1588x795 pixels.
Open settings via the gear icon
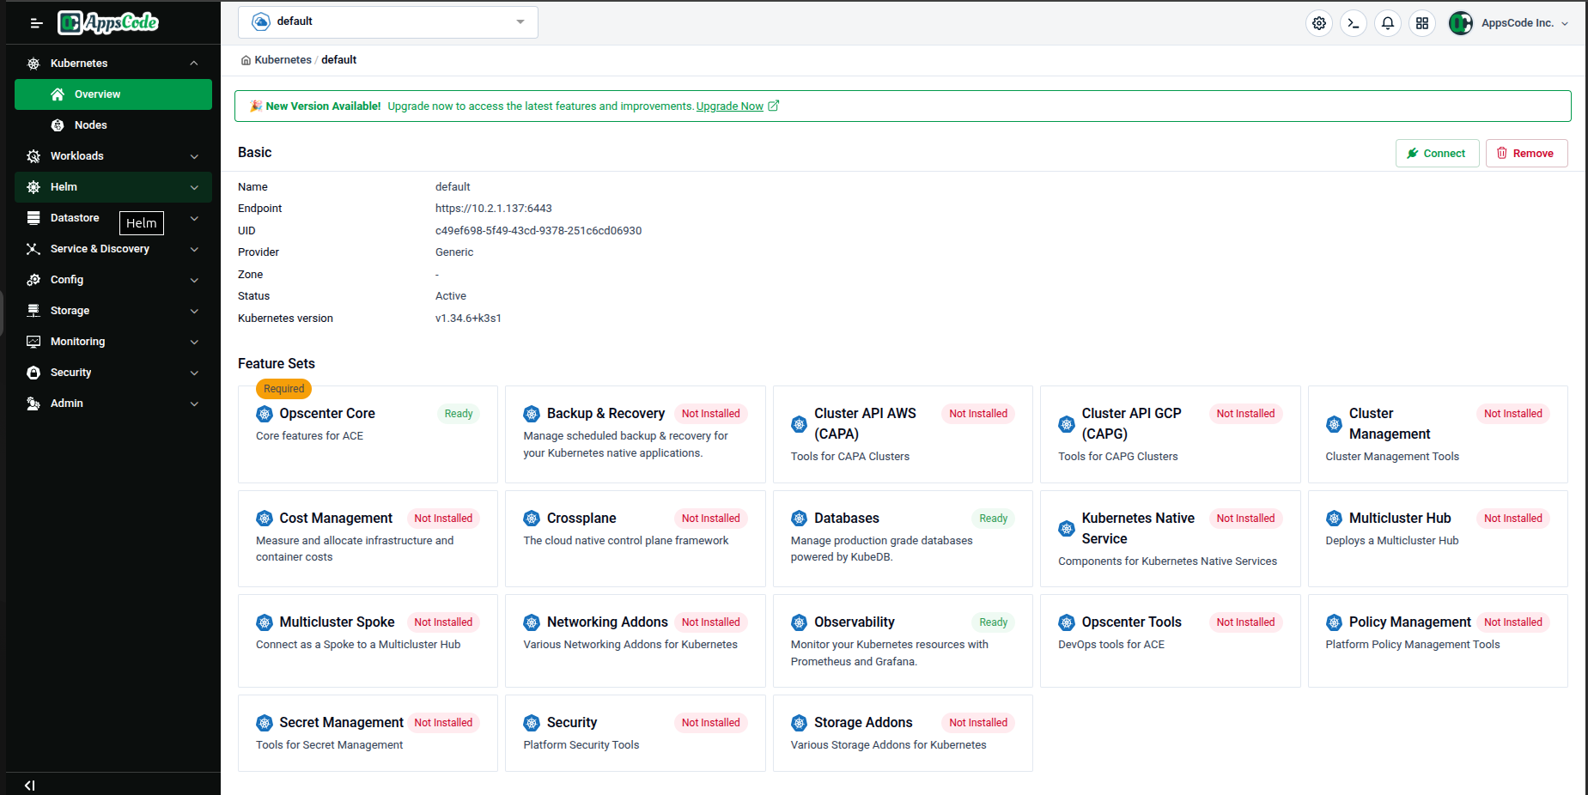pos(1319,23)
